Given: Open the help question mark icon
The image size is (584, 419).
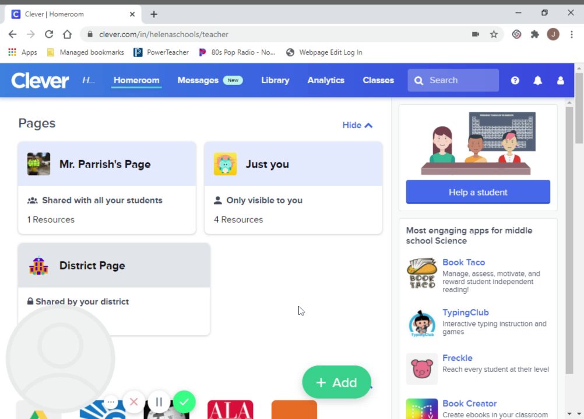Looking at the screenshot, I should point(515,80).
